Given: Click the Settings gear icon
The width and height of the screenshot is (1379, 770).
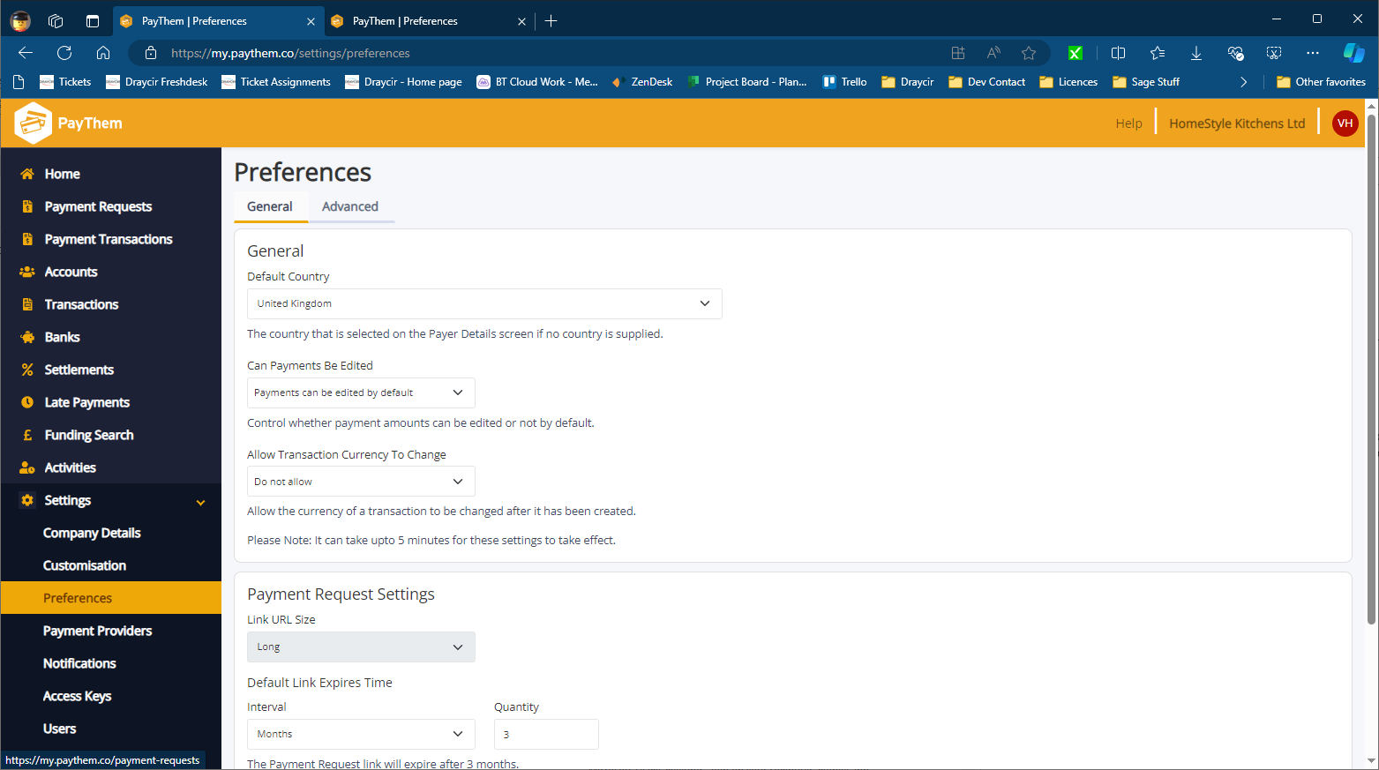Looking at the screenshot, I should pos(27,500).
